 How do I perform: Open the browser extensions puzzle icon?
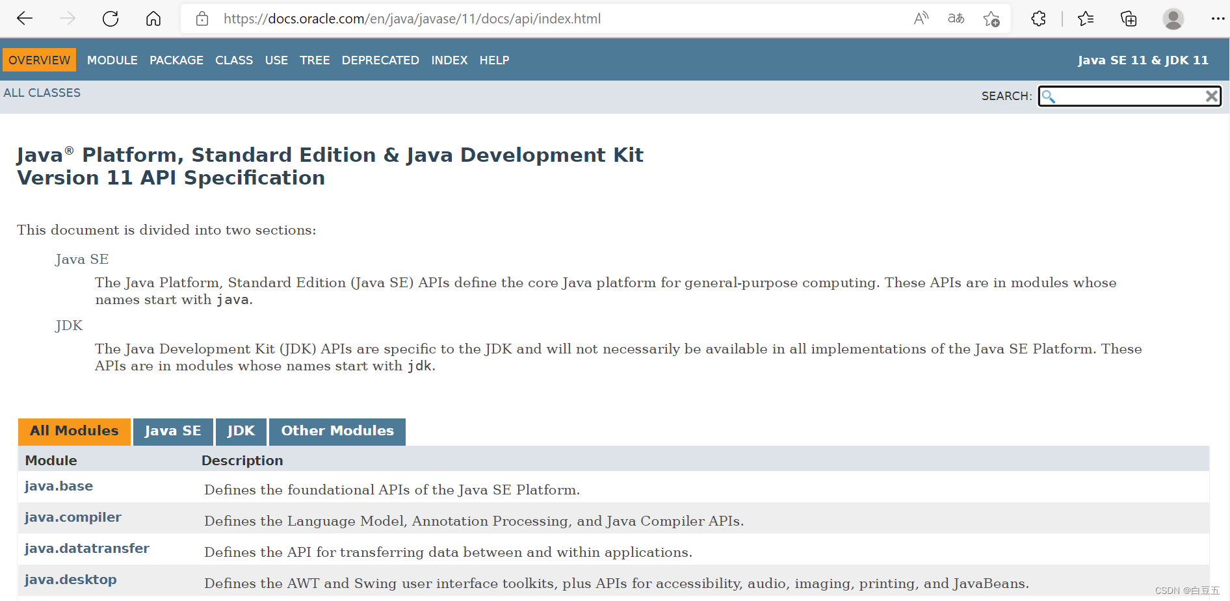pos(1039,19)
